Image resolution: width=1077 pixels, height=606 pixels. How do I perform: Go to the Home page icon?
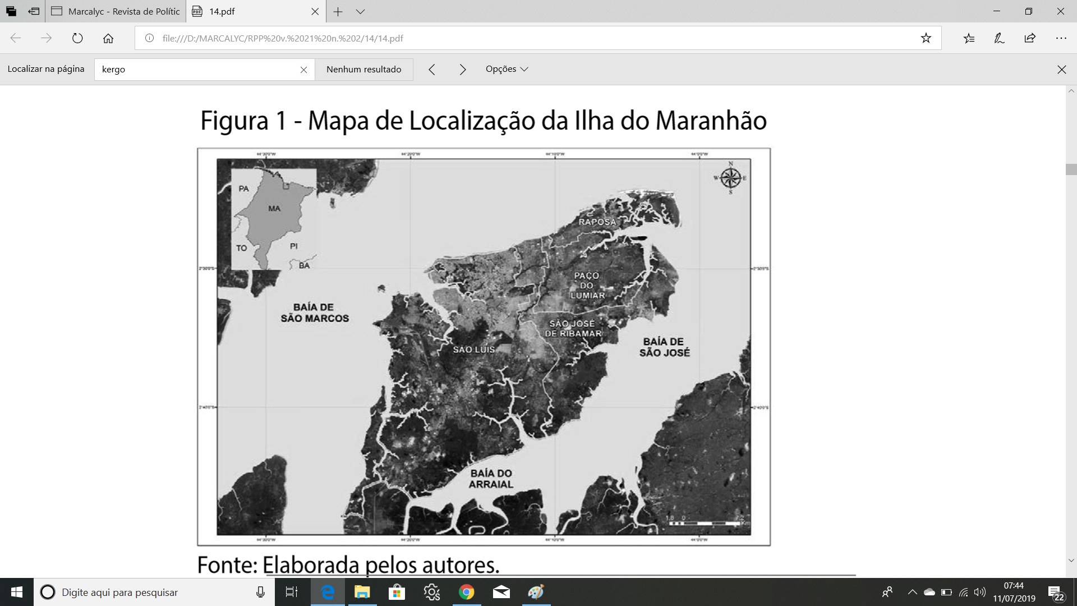point(108,38)
